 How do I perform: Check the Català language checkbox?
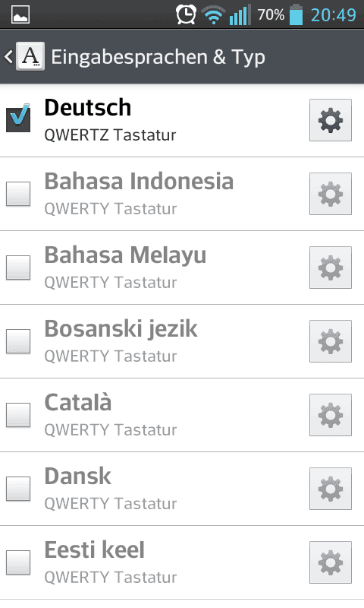coord(18,414)
